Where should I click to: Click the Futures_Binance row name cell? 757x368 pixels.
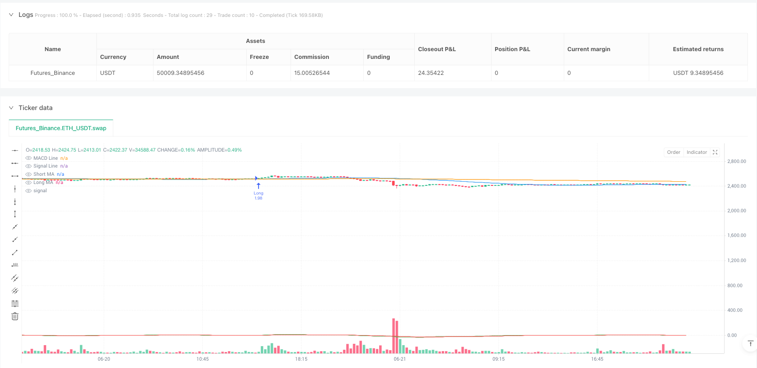pyautogui.click(x=53, y=73)
